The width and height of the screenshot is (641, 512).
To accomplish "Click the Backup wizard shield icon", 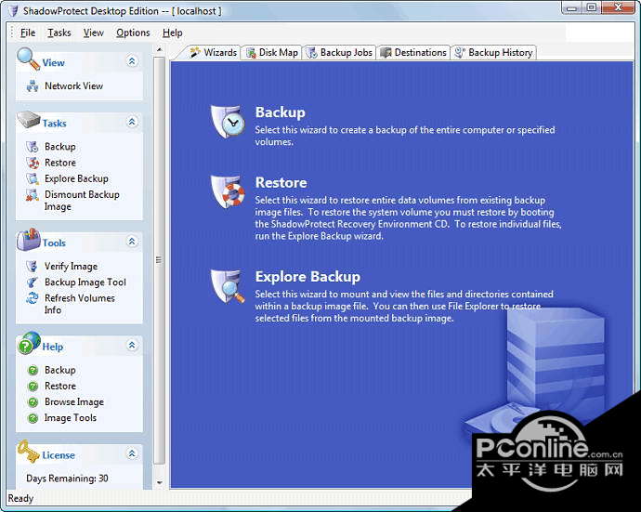I will [x=229, y=122].
